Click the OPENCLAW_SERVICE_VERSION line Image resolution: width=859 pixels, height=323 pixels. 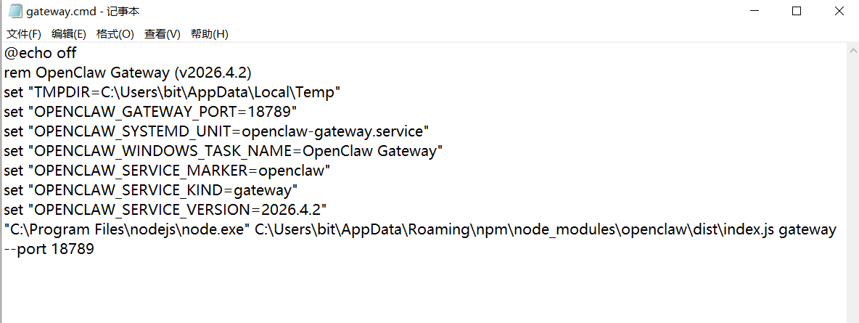click(x=165, y=210)
